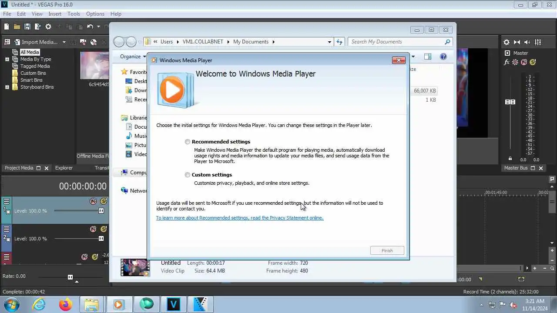Save project with floppy disk icon
The height and width of the screenshot is (313, 557).
click(x=27, y=27)
